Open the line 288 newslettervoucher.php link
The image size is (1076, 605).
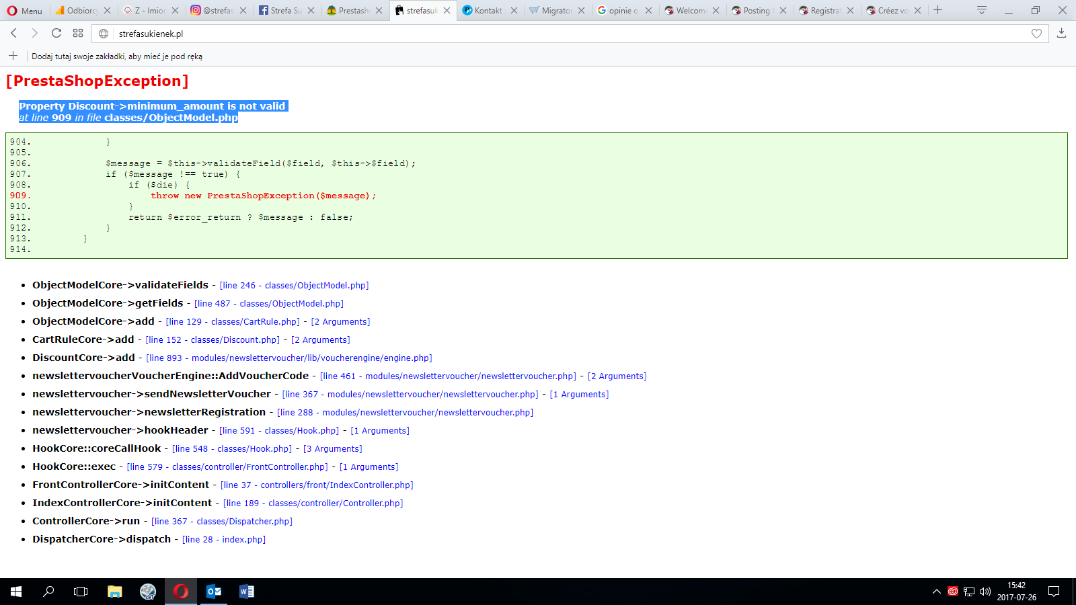tap(406, 413)
